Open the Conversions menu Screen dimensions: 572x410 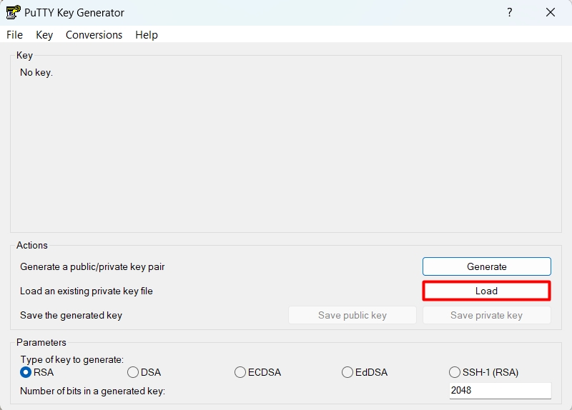click(94, 35)
